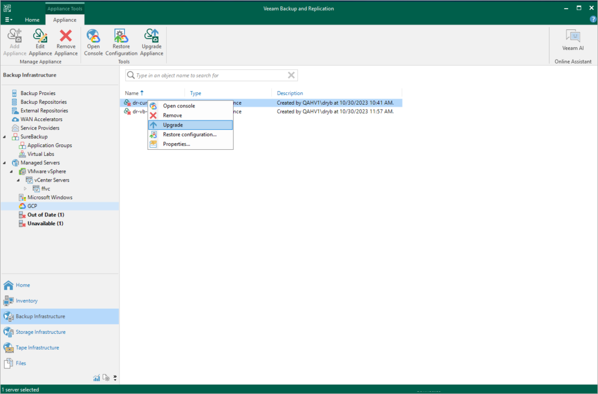Select Microsoft Windows in the tree
This screenshot has height=394, width=598.
tap(49, 198)
